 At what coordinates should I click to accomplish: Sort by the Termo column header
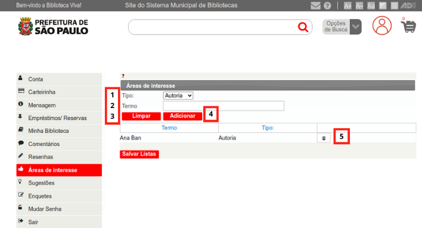169,128
